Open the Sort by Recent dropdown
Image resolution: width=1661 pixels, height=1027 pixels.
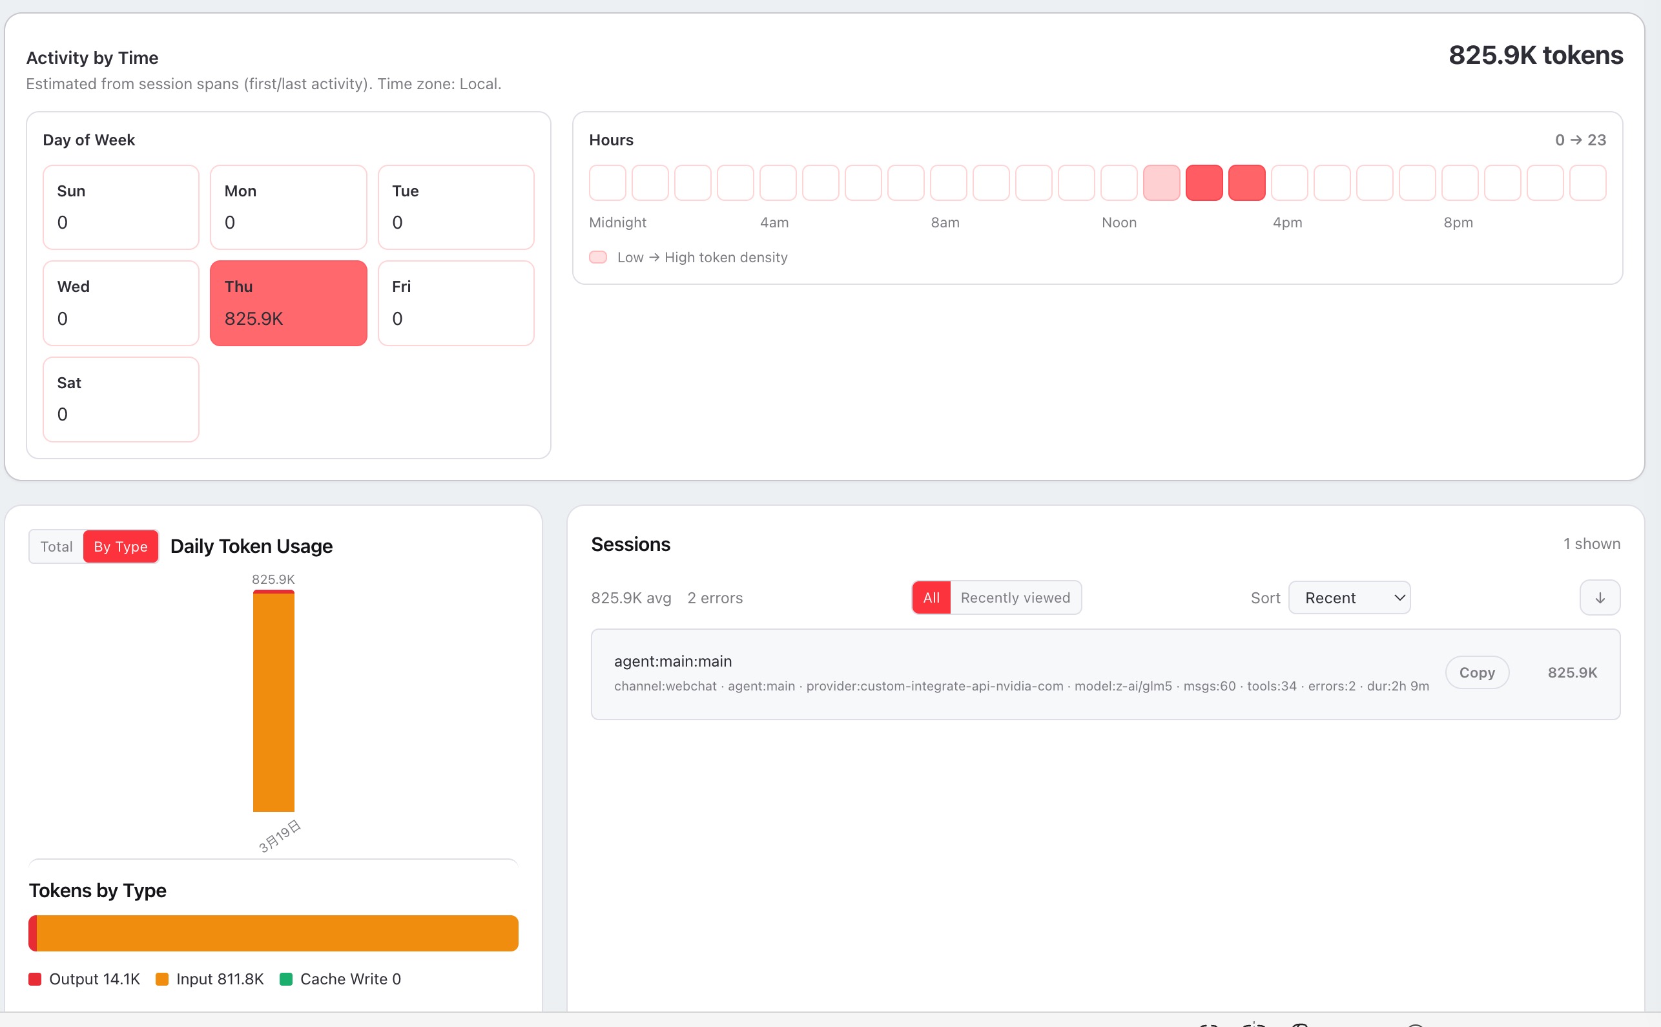[1348, 597]
